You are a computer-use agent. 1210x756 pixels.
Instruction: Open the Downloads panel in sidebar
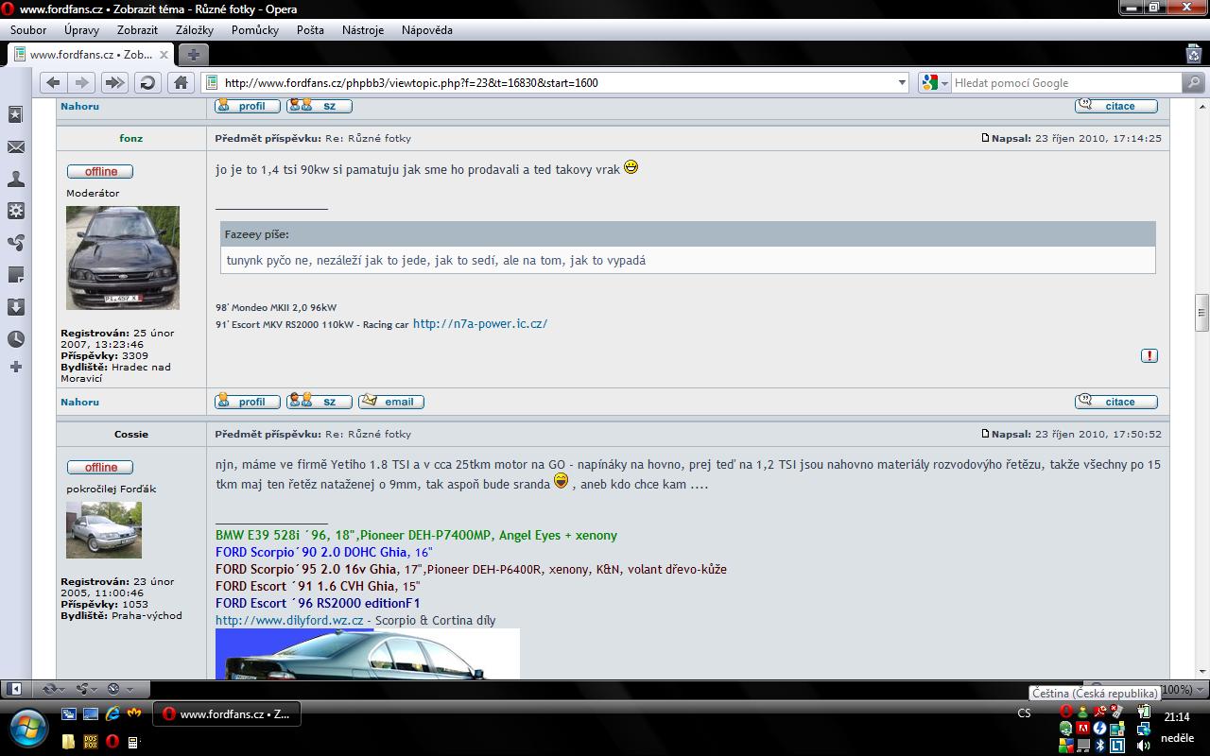coord(15,307)
